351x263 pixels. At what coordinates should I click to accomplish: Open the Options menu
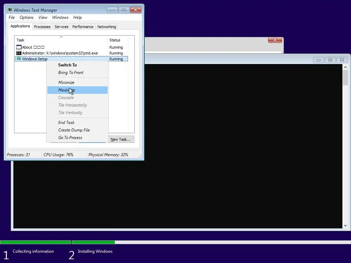[26, 17]
